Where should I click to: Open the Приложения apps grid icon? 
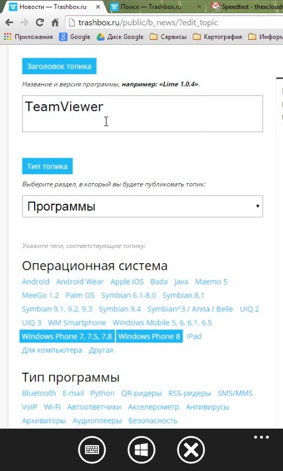[7, 37]
